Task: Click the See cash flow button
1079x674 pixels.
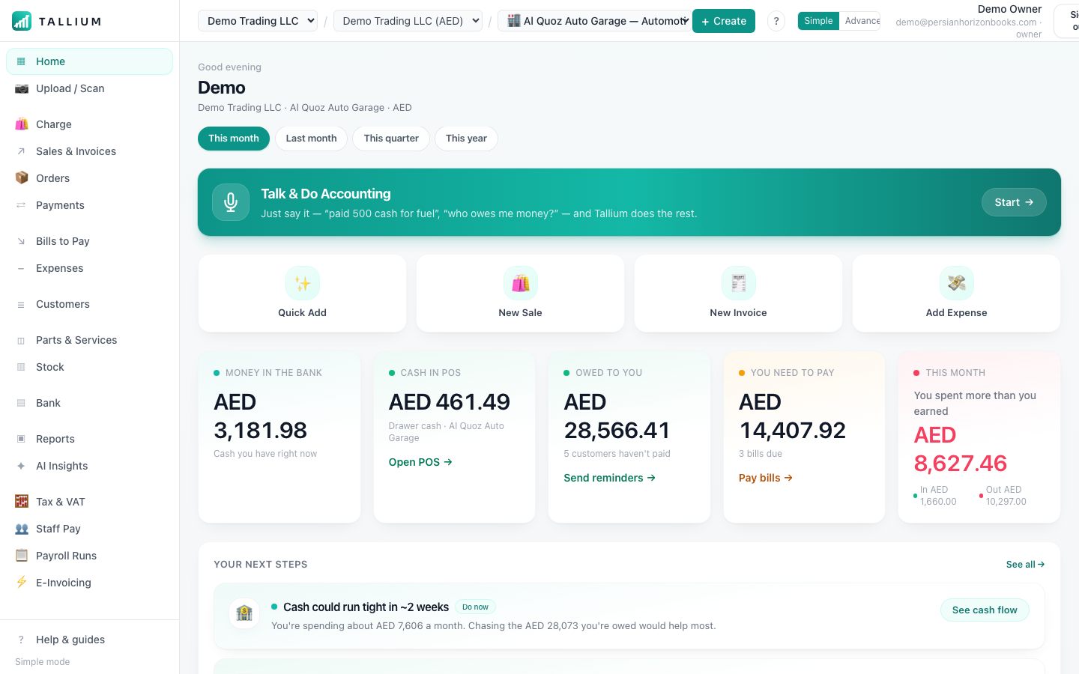Action: click(985, 610)
